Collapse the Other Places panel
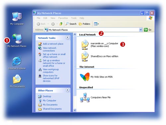The height and width of the screenshot is (125, 166). coord(67,90)
